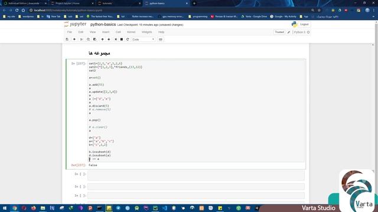The image size is (378, 212).
Task: Insert a cell below using the plus icon
Action: click(x=74, y=39)
